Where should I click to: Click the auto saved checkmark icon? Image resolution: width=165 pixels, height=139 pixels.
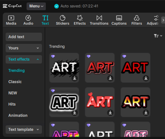click(57, 6)
